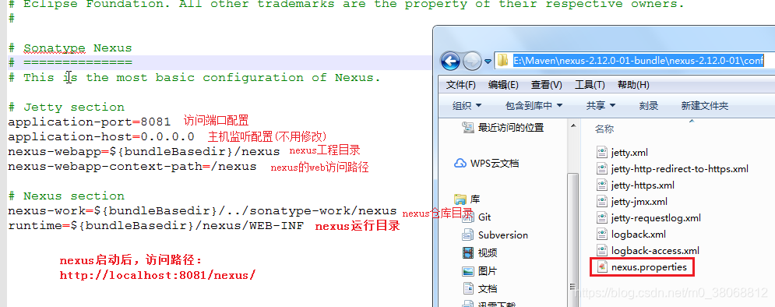
Task: Select 最近访问的位置 in navigation pane
Action: click(511, 128)
